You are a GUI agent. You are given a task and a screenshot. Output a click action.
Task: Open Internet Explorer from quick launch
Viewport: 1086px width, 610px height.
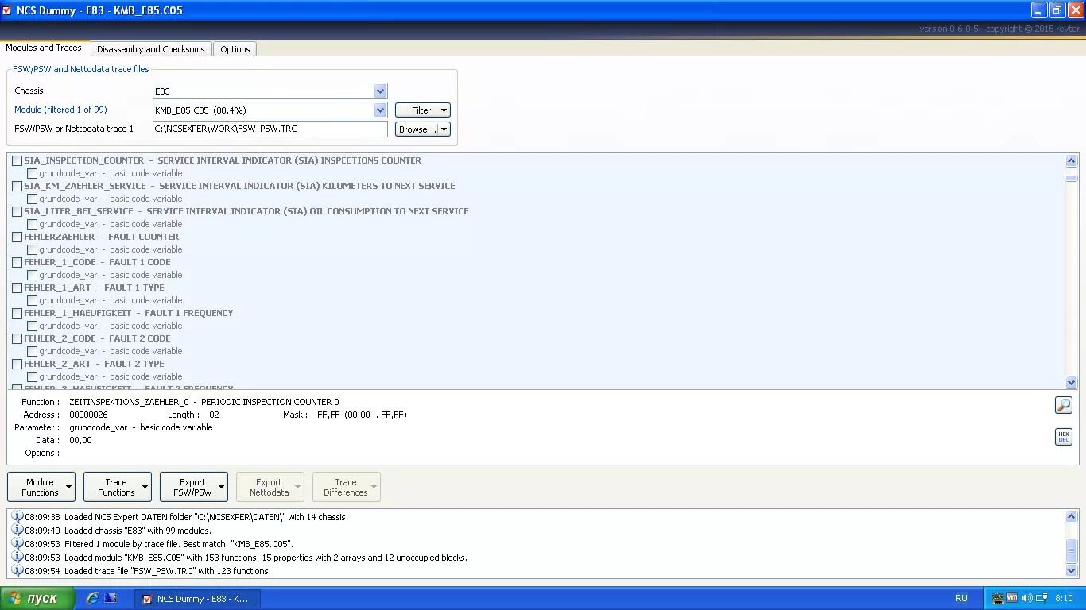[92, 598]
